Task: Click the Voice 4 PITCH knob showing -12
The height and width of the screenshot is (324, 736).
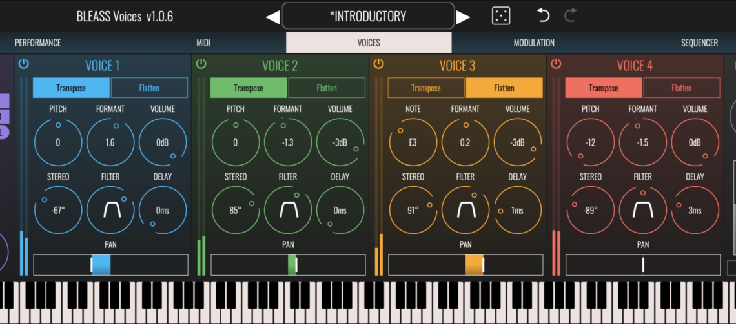Action: click(591, 142)
